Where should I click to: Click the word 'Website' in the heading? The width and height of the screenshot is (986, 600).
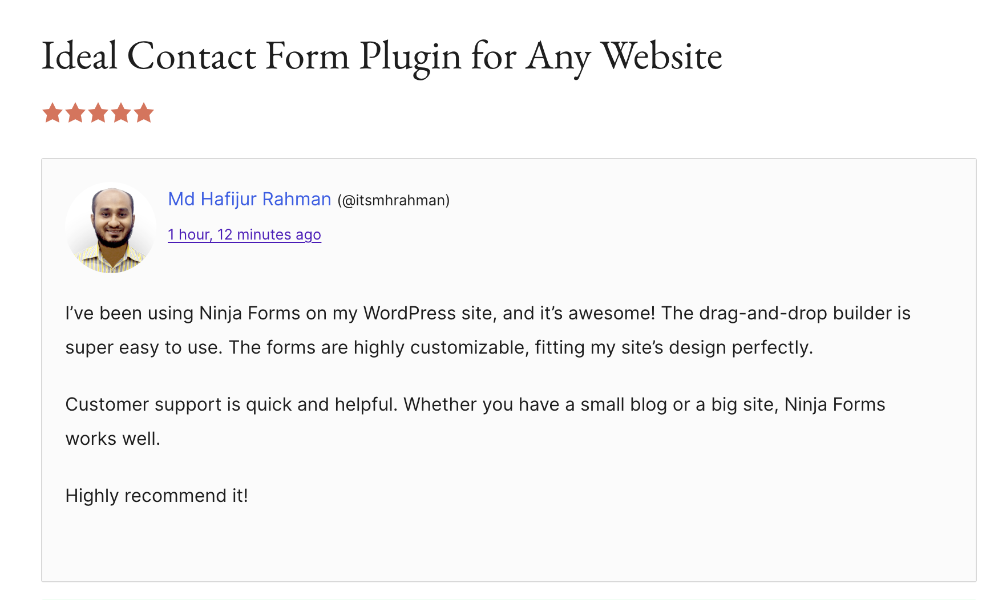[x=662, y=56]
